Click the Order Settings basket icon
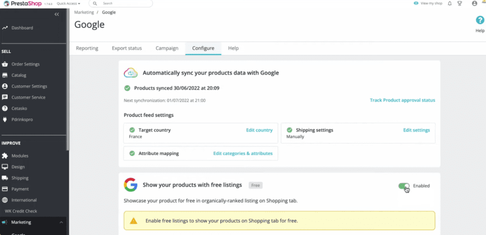 [5, 64]
